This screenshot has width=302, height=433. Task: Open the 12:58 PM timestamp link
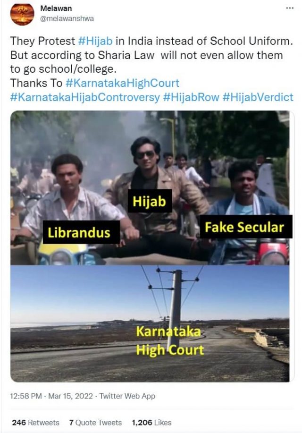point(26,396)
